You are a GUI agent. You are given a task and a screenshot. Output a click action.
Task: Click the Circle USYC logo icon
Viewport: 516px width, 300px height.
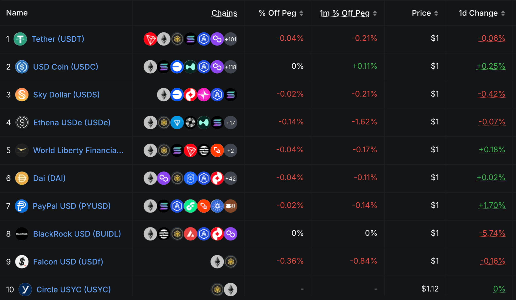[25, 290]
